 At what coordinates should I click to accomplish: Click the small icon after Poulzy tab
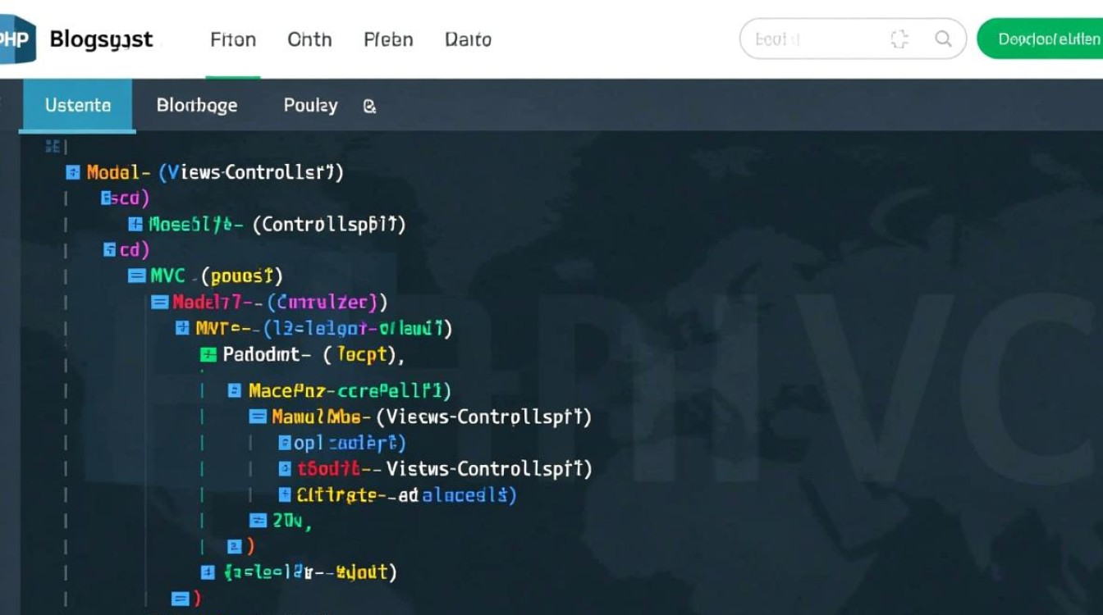coord(369,106)
